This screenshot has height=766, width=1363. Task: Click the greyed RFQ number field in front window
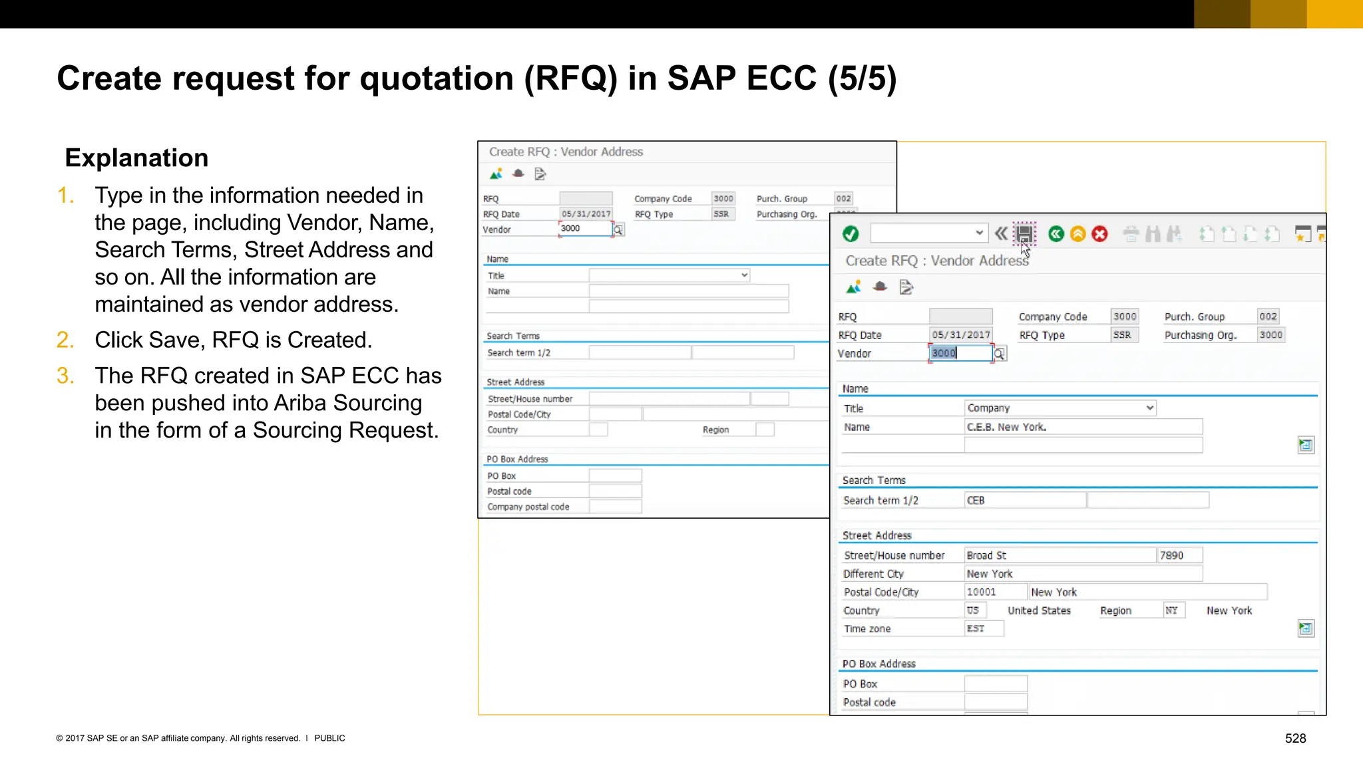click(x=960, y=317)
